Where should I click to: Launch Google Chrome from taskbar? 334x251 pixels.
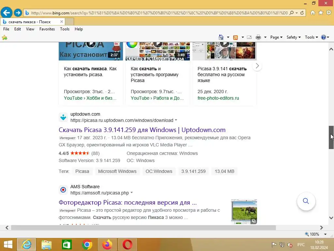[x=87, y=244]
